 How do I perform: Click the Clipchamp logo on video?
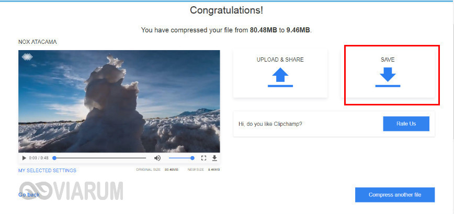(27, 56)
